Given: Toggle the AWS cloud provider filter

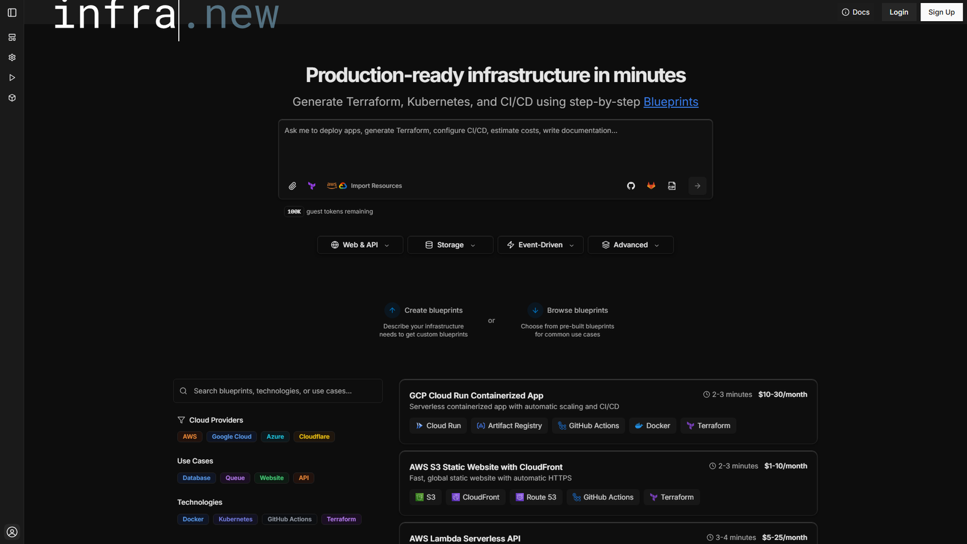Looking at the screenshot, I should click(189, 436).
